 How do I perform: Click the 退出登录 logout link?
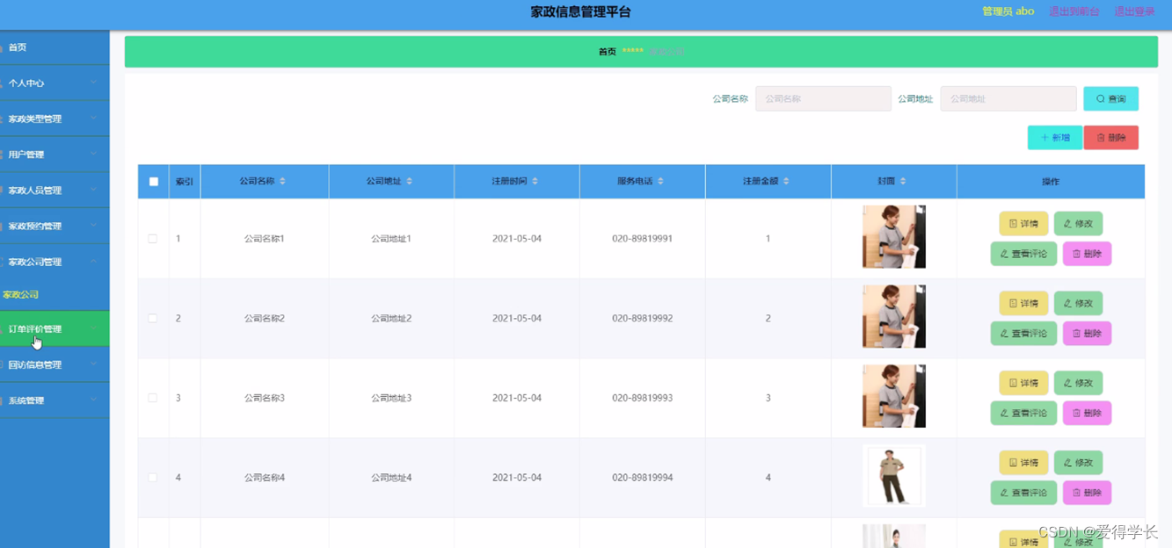click(1134, 11)
